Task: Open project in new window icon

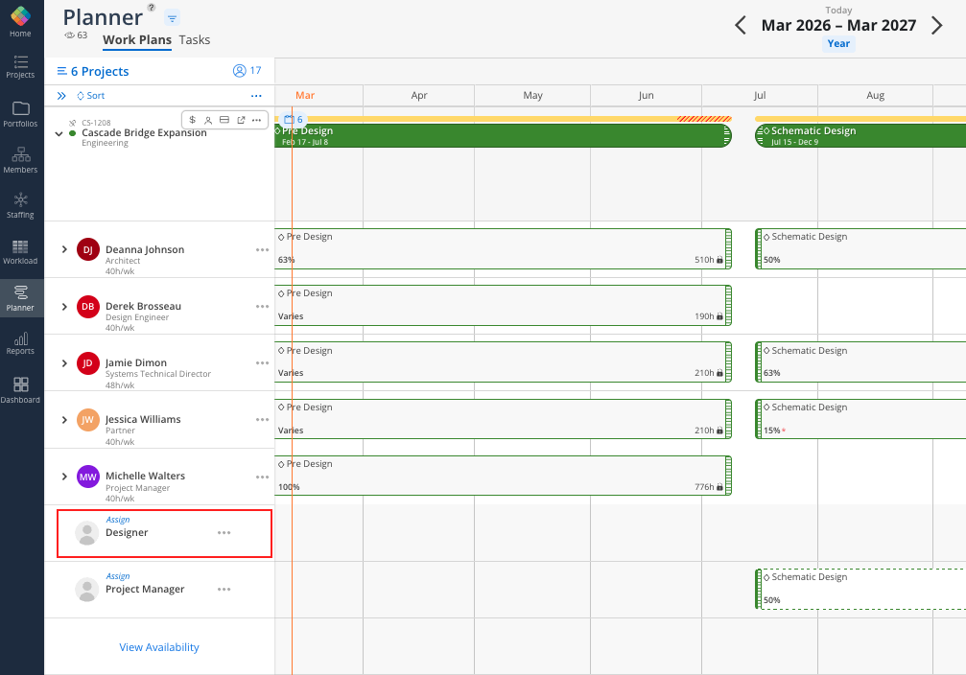Action: click(241, 120)
